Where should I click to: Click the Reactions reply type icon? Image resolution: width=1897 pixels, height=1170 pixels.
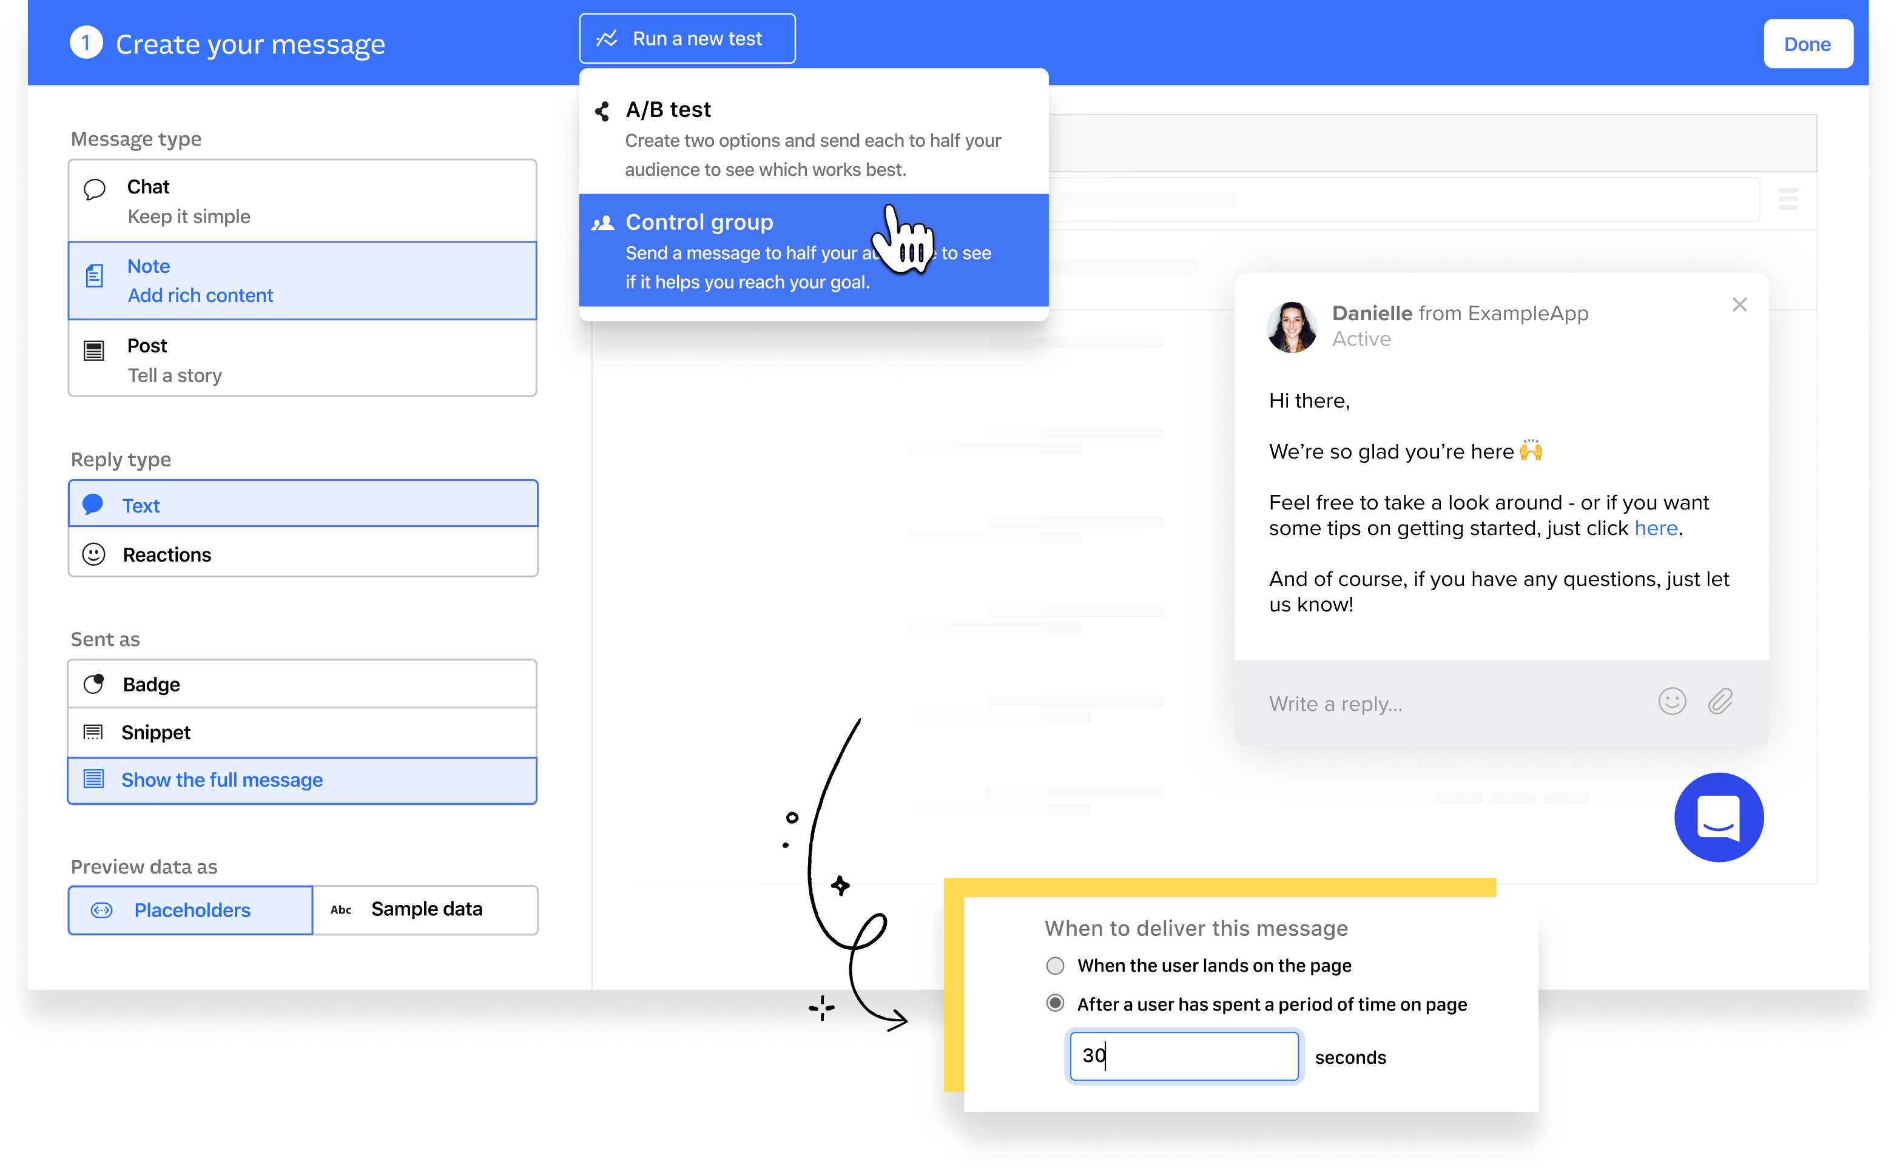tap(93, 555)
